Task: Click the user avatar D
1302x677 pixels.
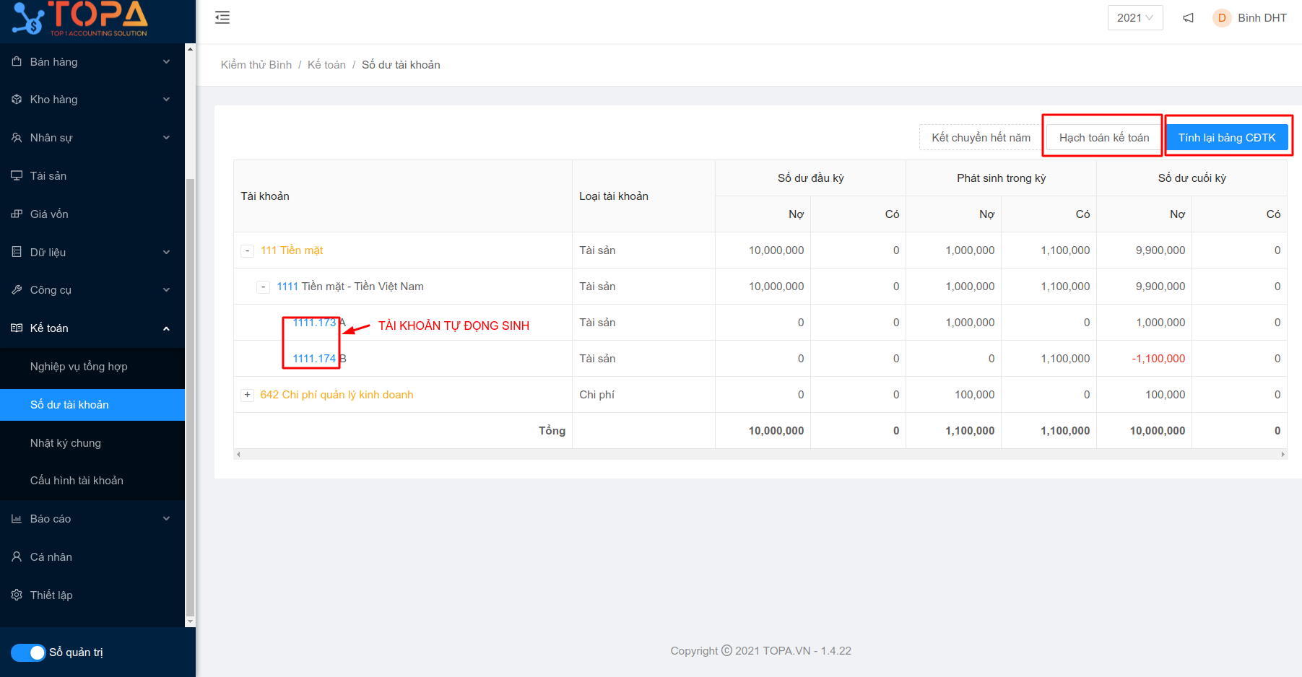Action: (1222, 18)
